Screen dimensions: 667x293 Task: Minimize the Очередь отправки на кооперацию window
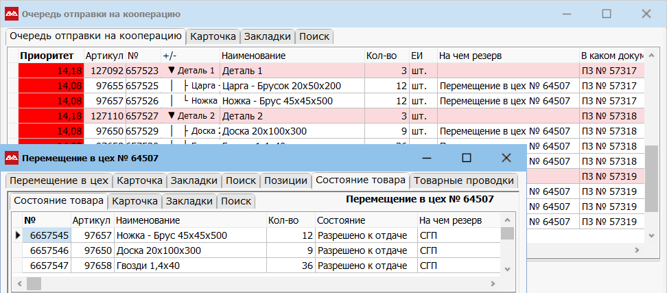[567, 14]
